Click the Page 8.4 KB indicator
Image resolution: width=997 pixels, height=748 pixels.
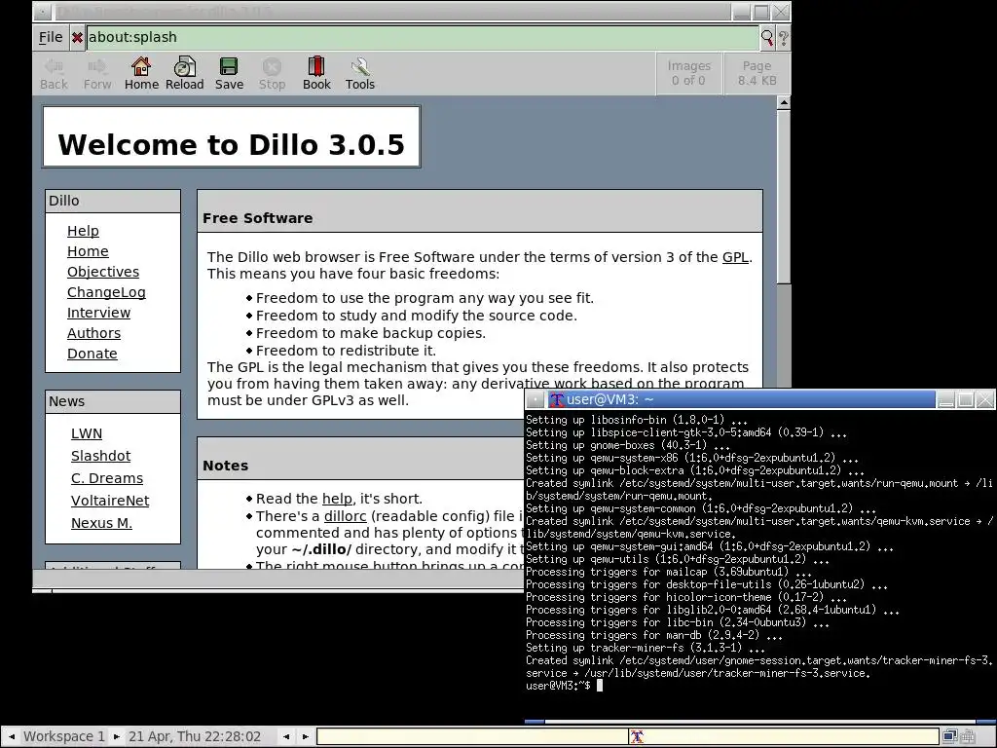757,73
